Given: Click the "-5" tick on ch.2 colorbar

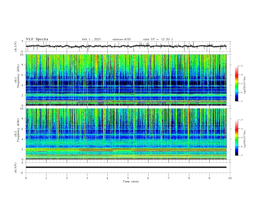Looking at the screenshot, I should (x=241, y=138).
